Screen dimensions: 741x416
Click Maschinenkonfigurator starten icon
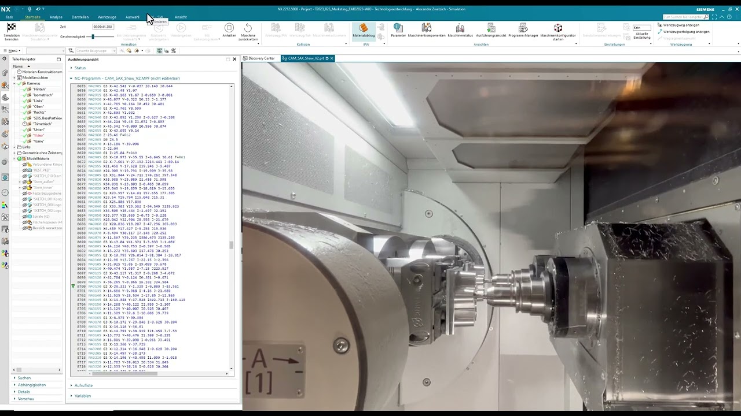[558, 28]
